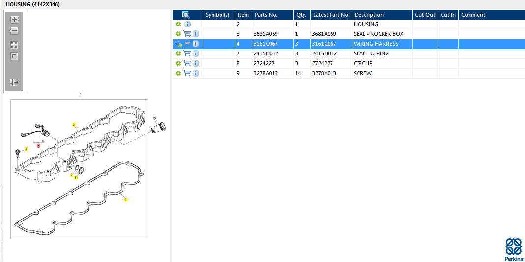The width and height of the screenshot is (525, 262).
Task: Click part number 3681A059 in Parts No. column
Action: [x=266, y=34]
